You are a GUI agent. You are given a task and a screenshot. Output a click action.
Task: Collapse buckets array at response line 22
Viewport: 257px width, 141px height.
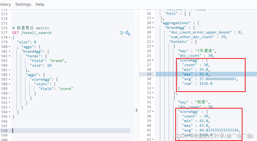click(x=153, y=41)
